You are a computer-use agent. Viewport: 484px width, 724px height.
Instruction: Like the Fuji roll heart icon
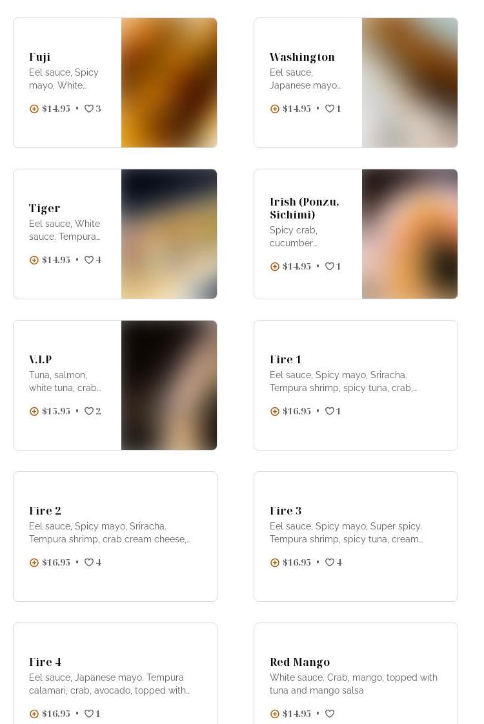[x=89, y=109]
